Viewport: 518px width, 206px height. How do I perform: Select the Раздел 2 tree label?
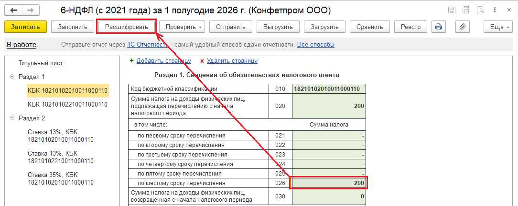32,118
